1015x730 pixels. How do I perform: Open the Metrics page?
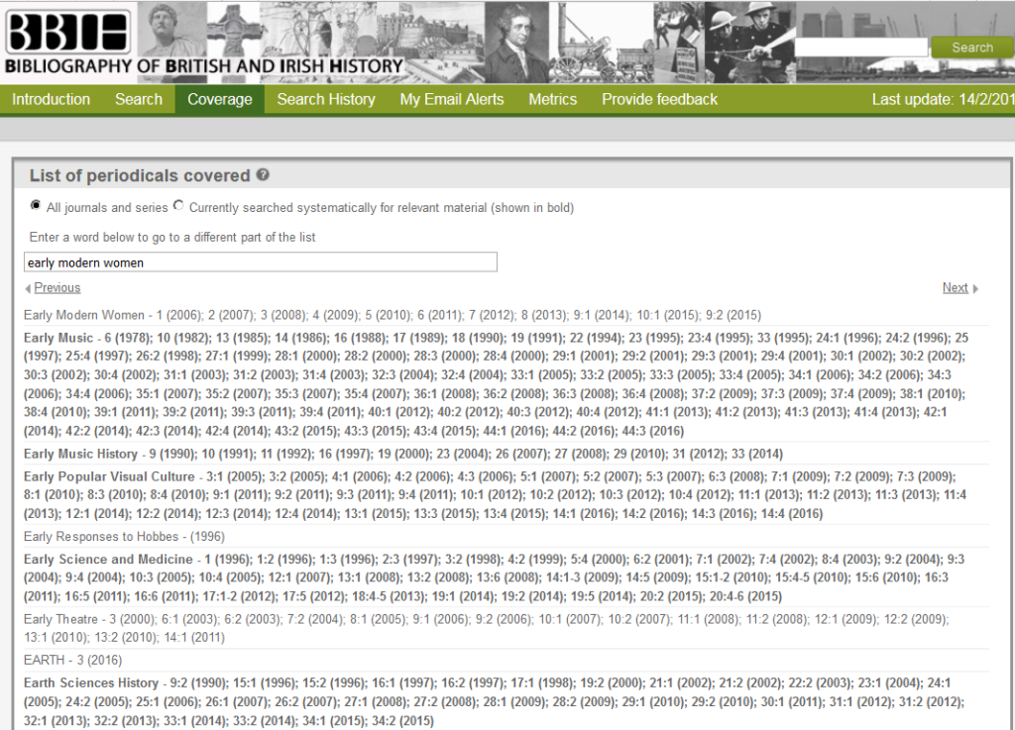pyautogui.click(x=552, y=99)
